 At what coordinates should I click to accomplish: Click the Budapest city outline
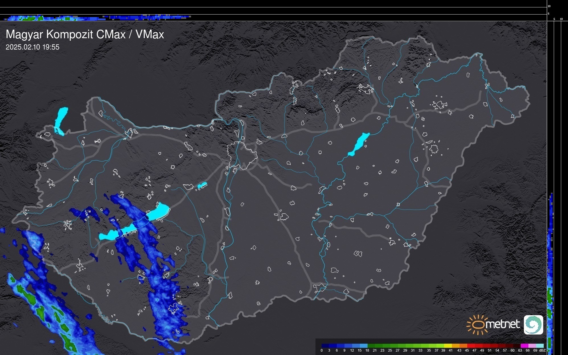coord(242,155)
